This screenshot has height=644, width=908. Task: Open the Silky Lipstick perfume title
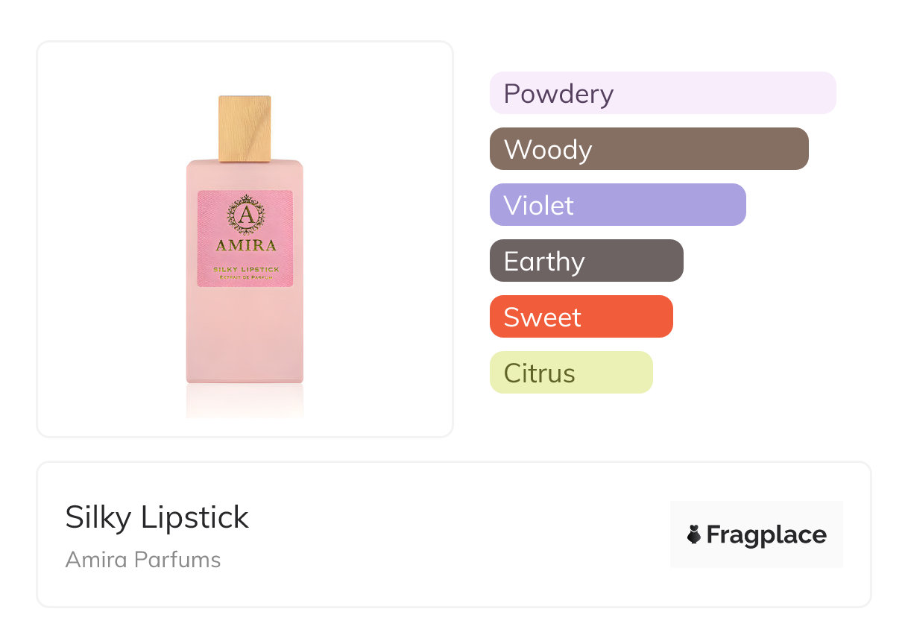click(157, 517)
